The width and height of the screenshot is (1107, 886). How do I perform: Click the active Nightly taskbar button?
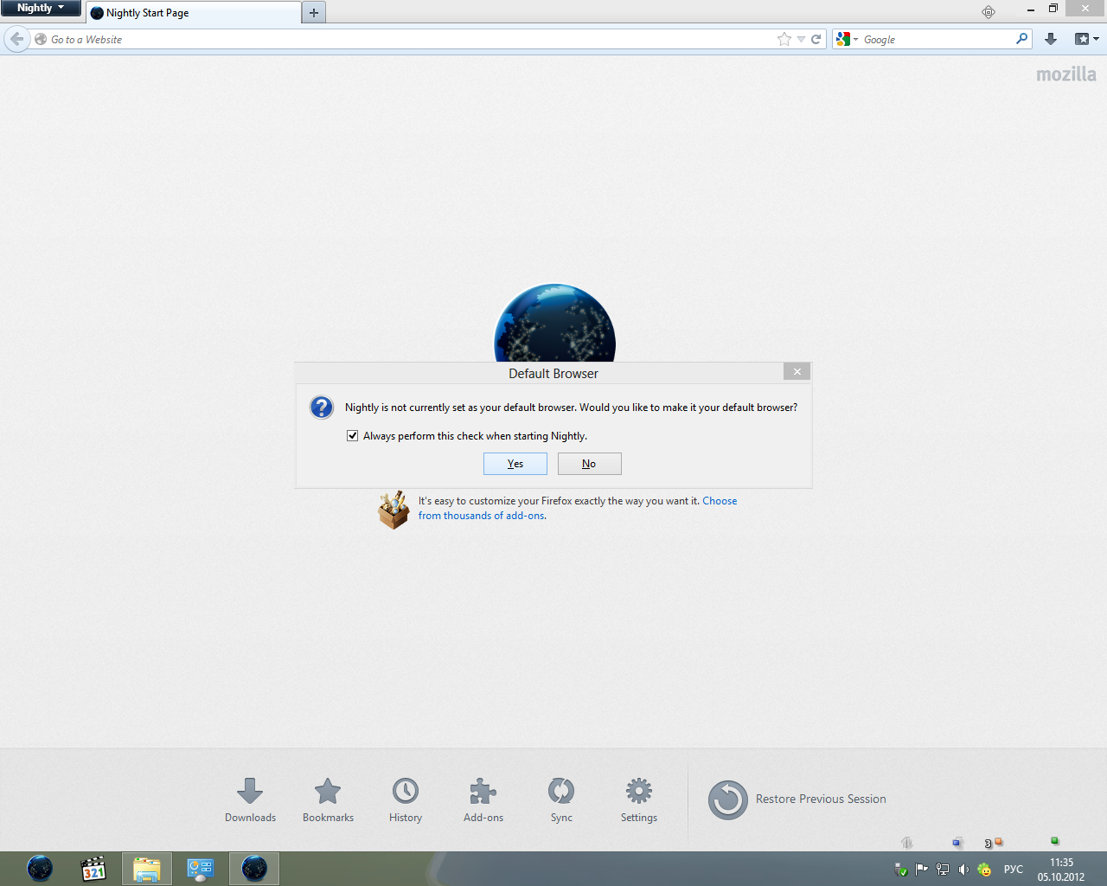click(254, 869)
